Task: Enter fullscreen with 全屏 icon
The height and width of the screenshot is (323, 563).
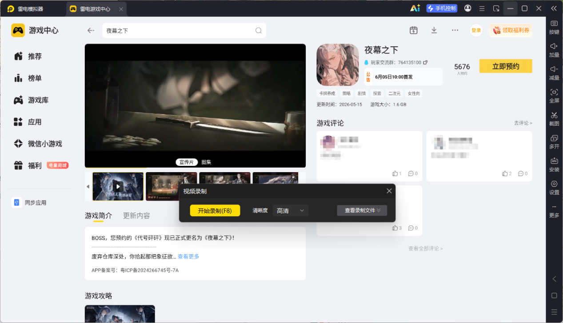Action: click(554, 95)
